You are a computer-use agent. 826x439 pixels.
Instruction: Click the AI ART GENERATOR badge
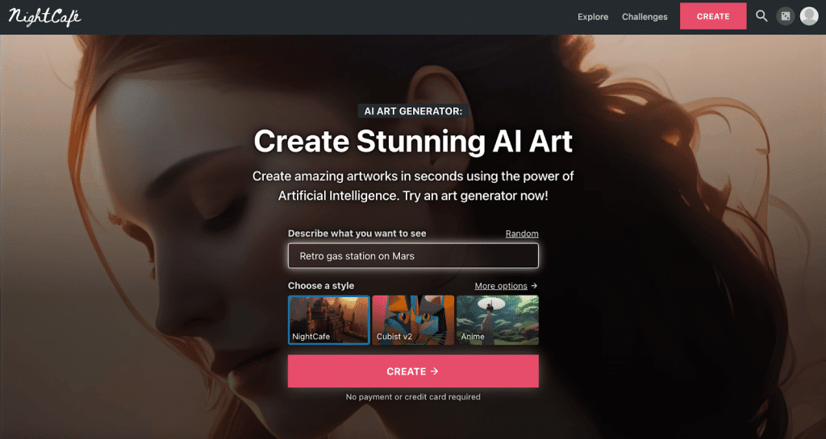coord(413,111)
